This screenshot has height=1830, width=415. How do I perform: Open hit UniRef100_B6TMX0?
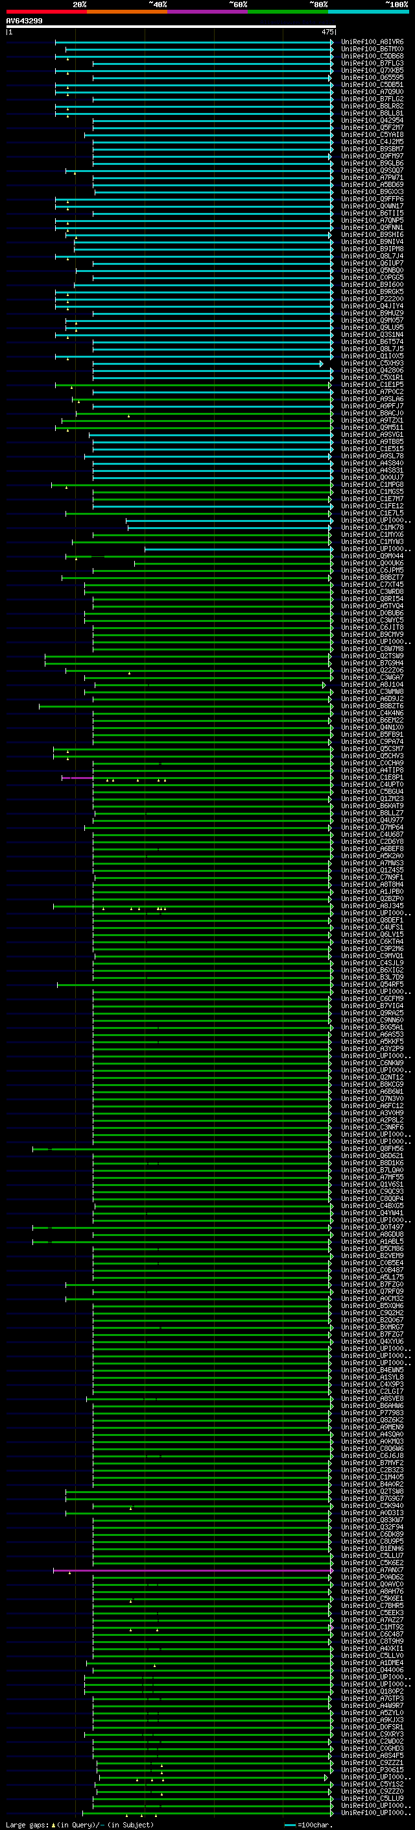click(372, 49)
